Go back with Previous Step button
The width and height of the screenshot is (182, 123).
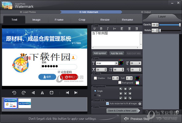(x=137, y=119)
